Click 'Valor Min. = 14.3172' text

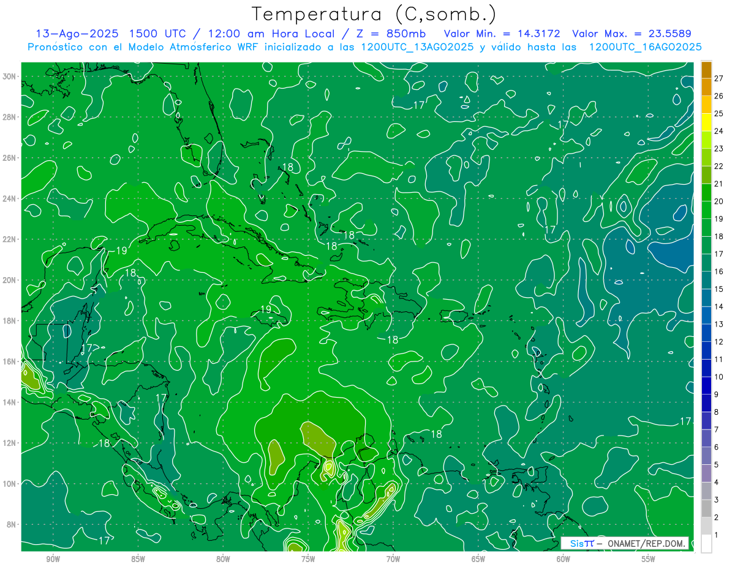click(502, 34)
